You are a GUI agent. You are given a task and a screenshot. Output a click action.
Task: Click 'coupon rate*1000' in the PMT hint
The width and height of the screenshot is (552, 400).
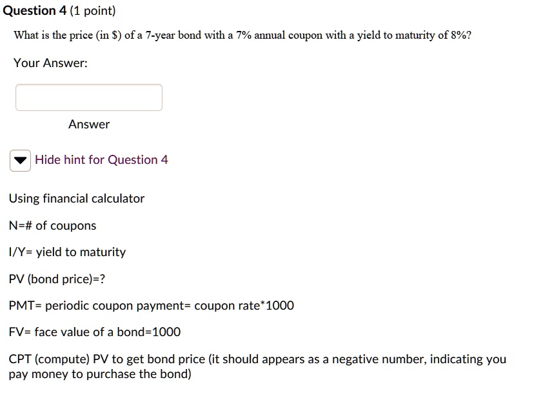244,306
